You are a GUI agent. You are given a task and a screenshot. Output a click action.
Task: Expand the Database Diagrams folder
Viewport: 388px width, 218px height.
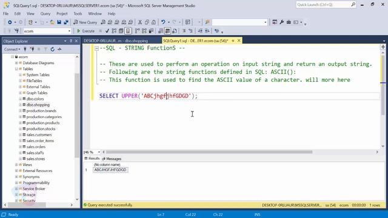16,63
